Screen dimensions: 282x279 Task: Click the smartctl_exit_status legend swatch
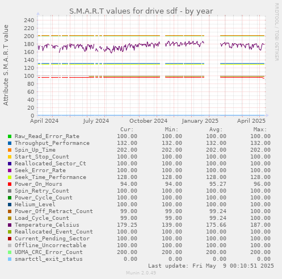(x=10, y=259)
